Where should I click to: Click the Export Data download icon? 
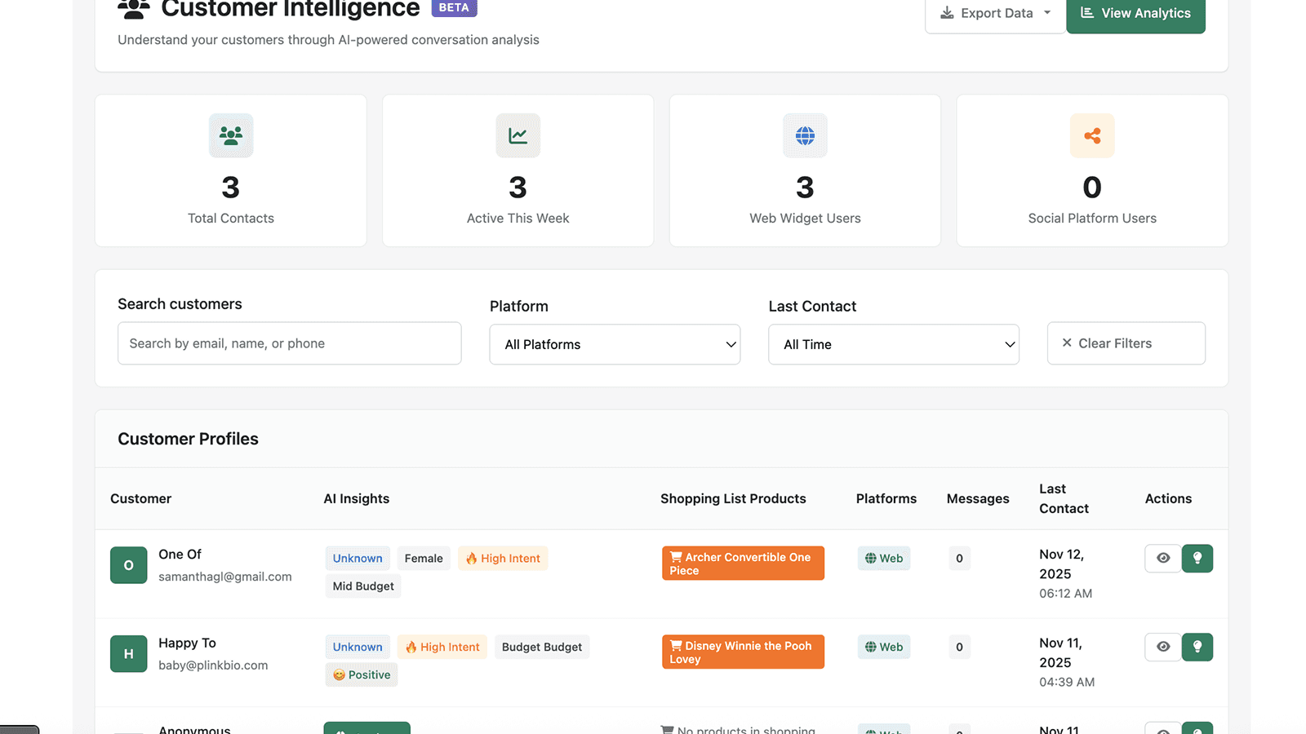click(947, 12)
